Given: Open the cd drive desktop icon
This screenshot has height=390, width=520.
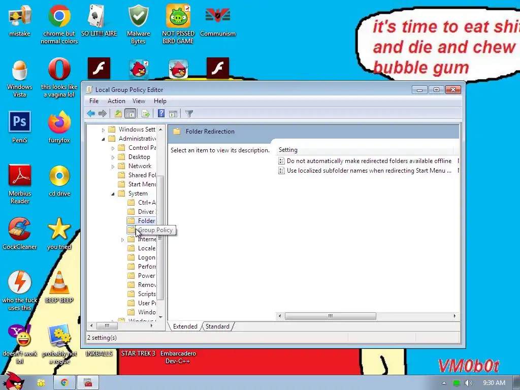Looking at the screenshot, I should point(59,181).
